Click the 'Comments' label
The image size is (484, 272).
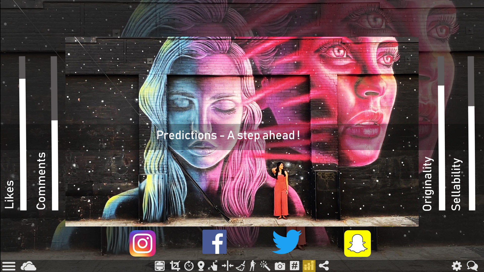[x=41, y=181]
